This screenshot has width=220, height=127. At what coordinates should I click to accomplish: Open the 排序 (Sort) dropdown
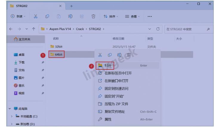click(111, 16)
